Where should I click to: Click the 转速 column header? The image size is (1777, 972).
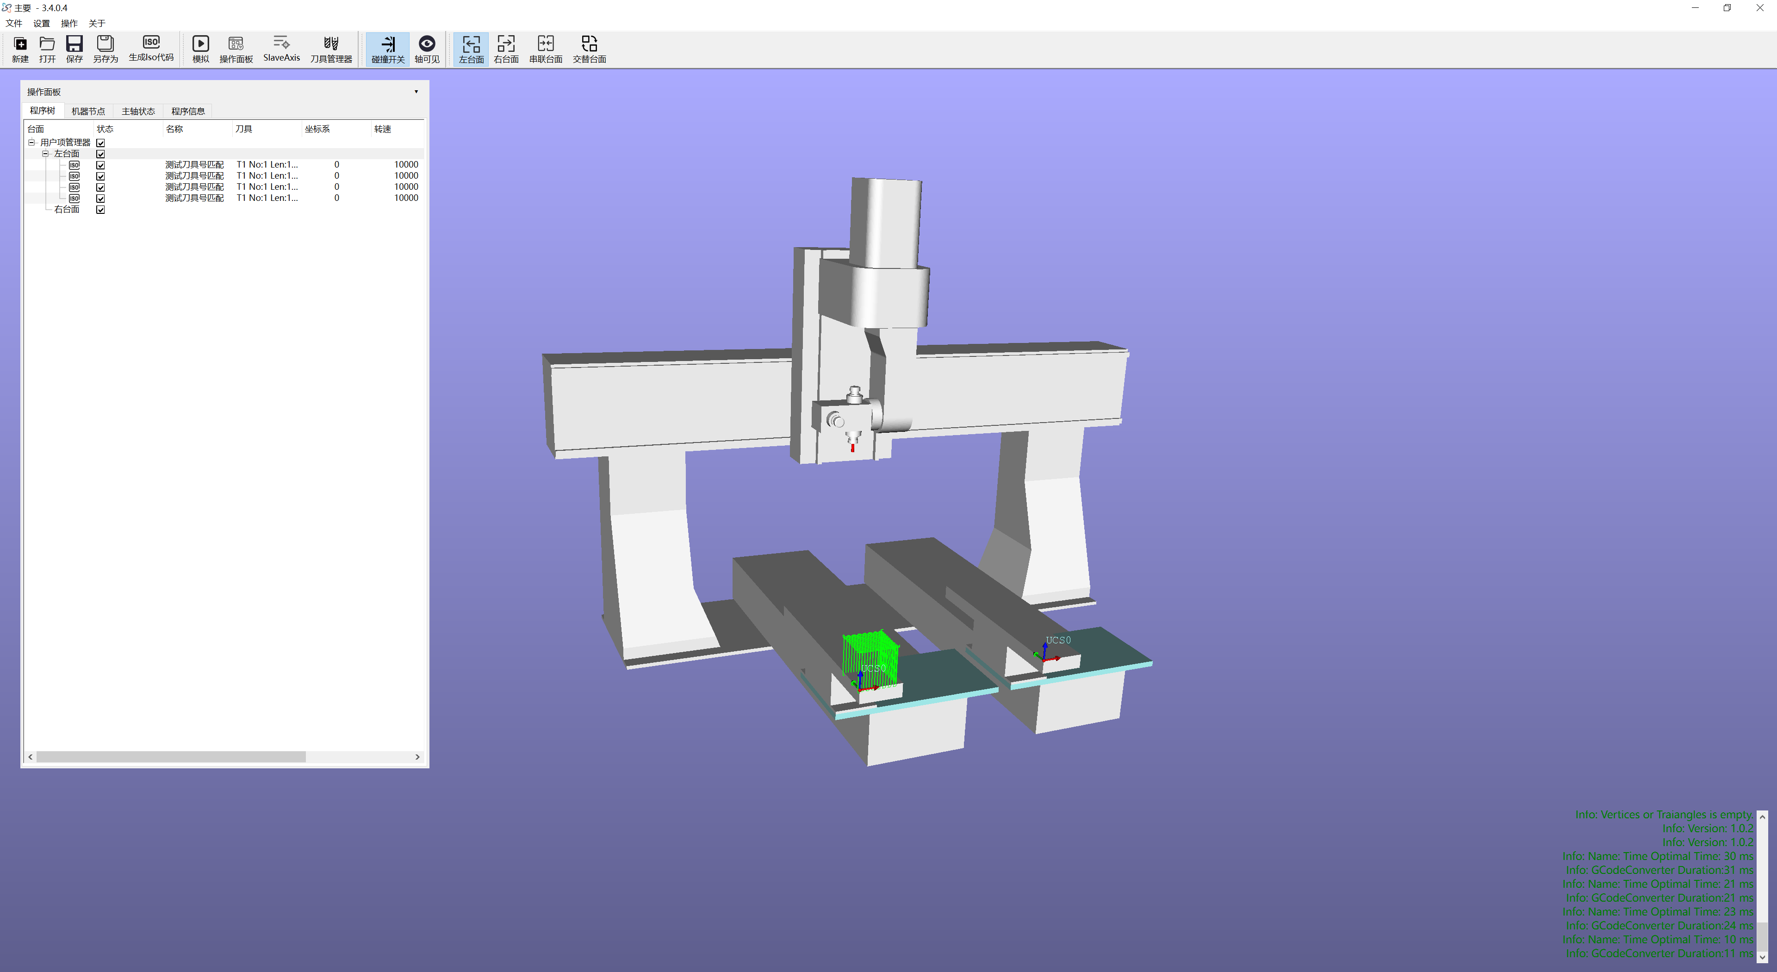(x=383, y=129)
